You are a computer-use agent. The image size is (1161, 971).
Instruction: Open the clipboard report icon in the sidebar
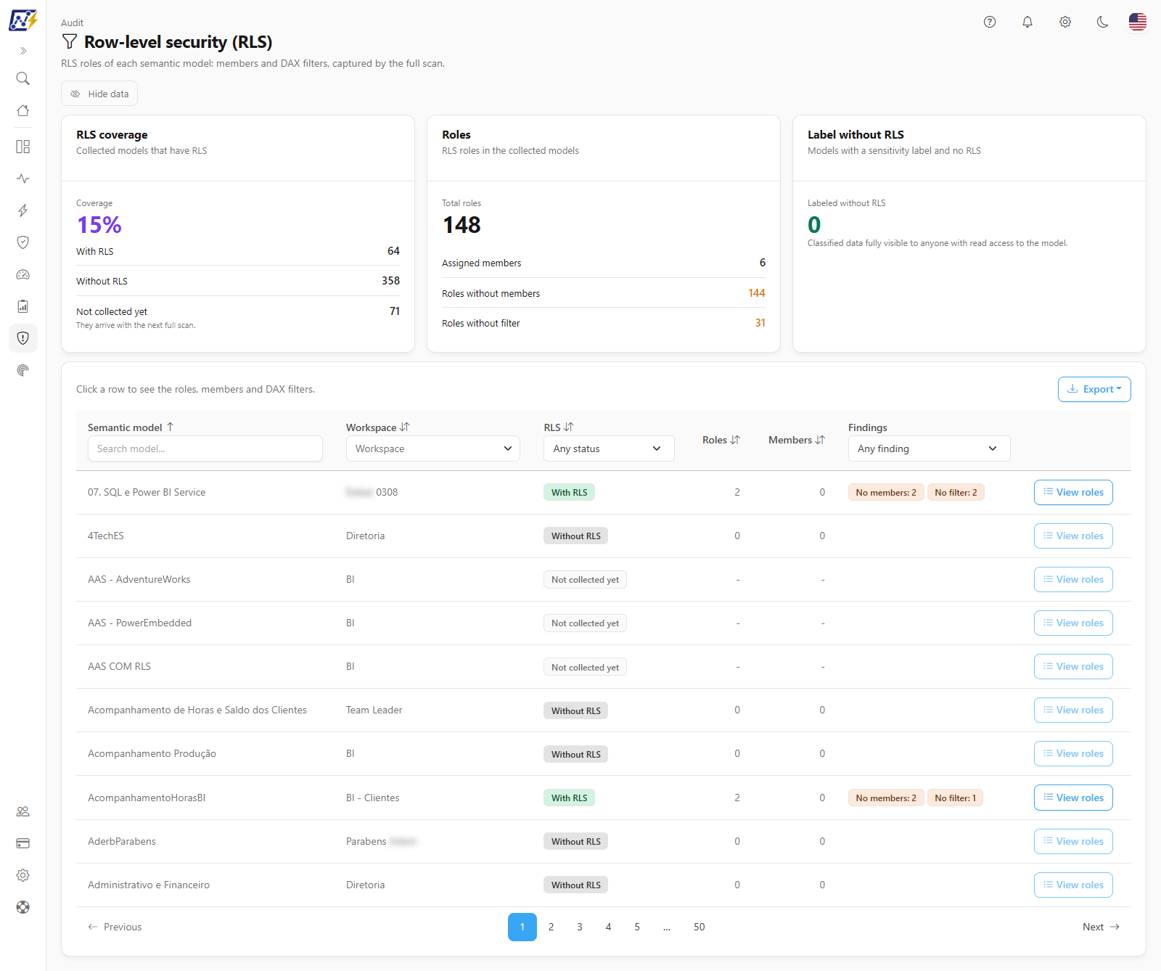[23, 306]
